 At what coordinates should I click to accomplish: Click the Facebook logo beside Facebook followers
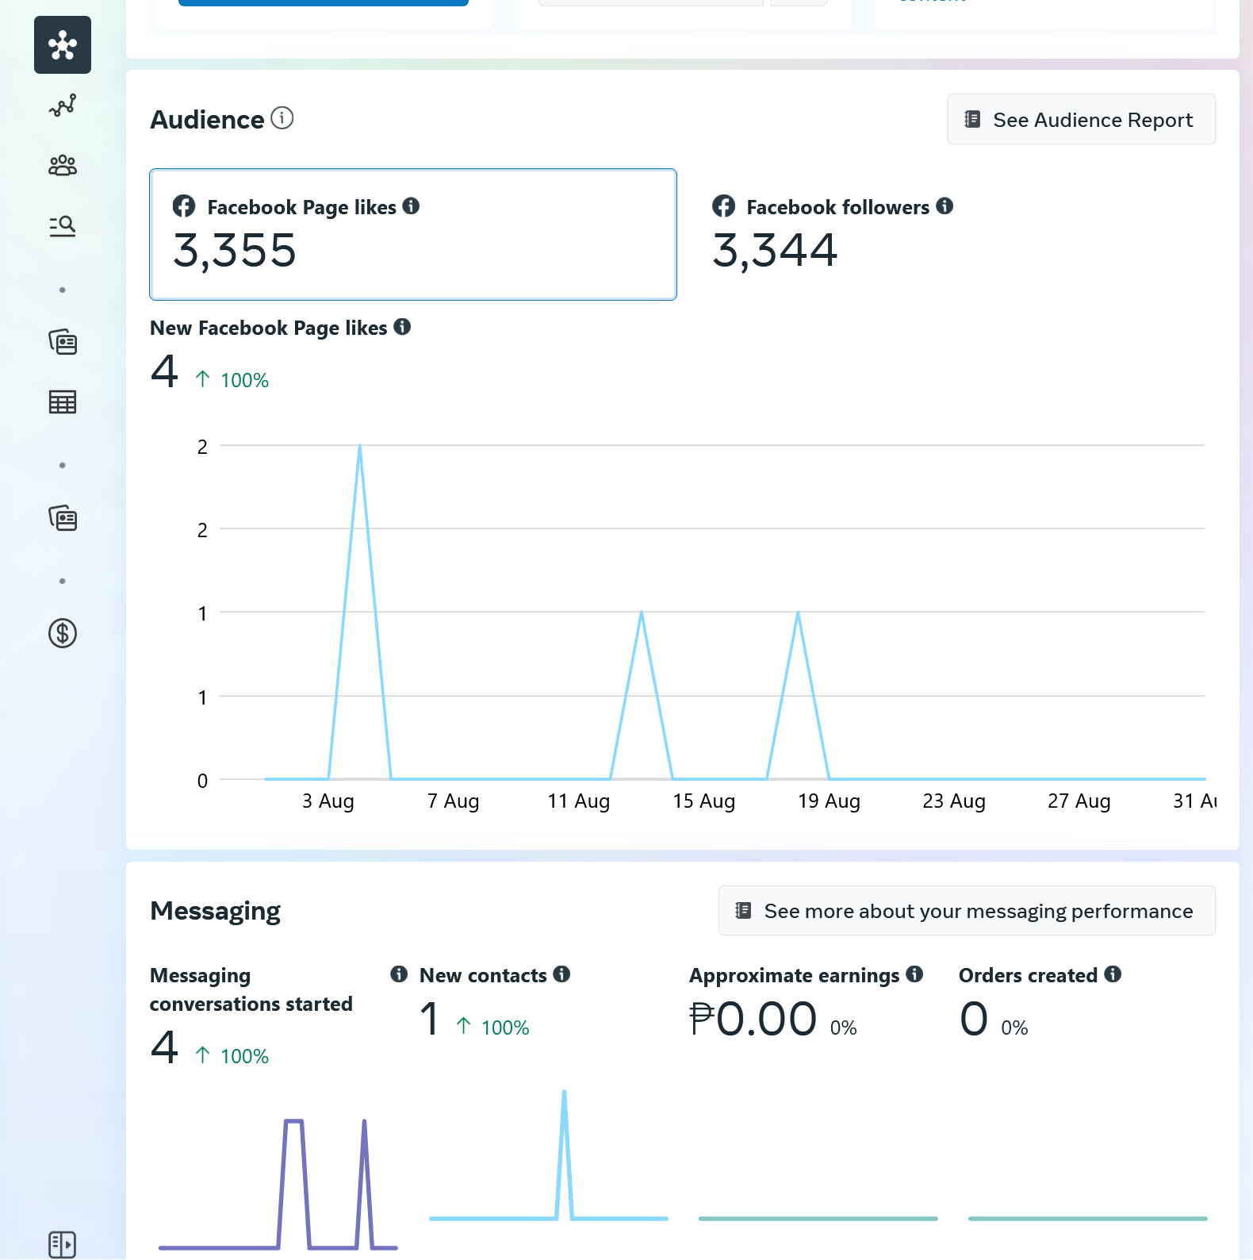pos(723,206)
